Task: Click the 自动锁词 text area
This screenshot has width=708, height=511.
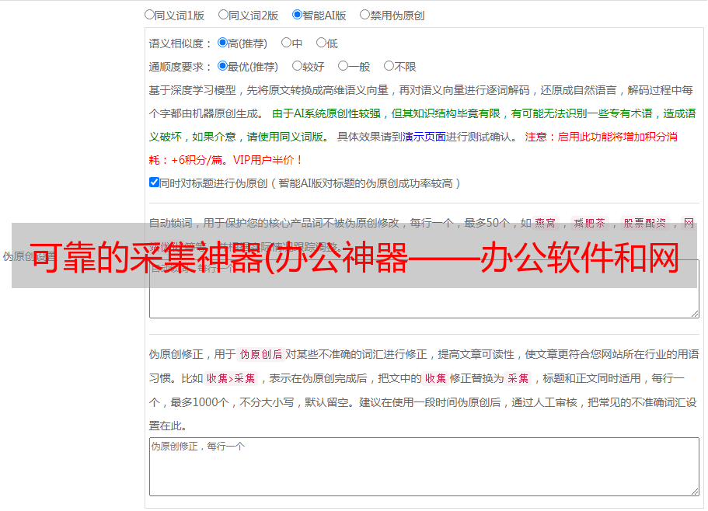Action: tap(424, 303)
